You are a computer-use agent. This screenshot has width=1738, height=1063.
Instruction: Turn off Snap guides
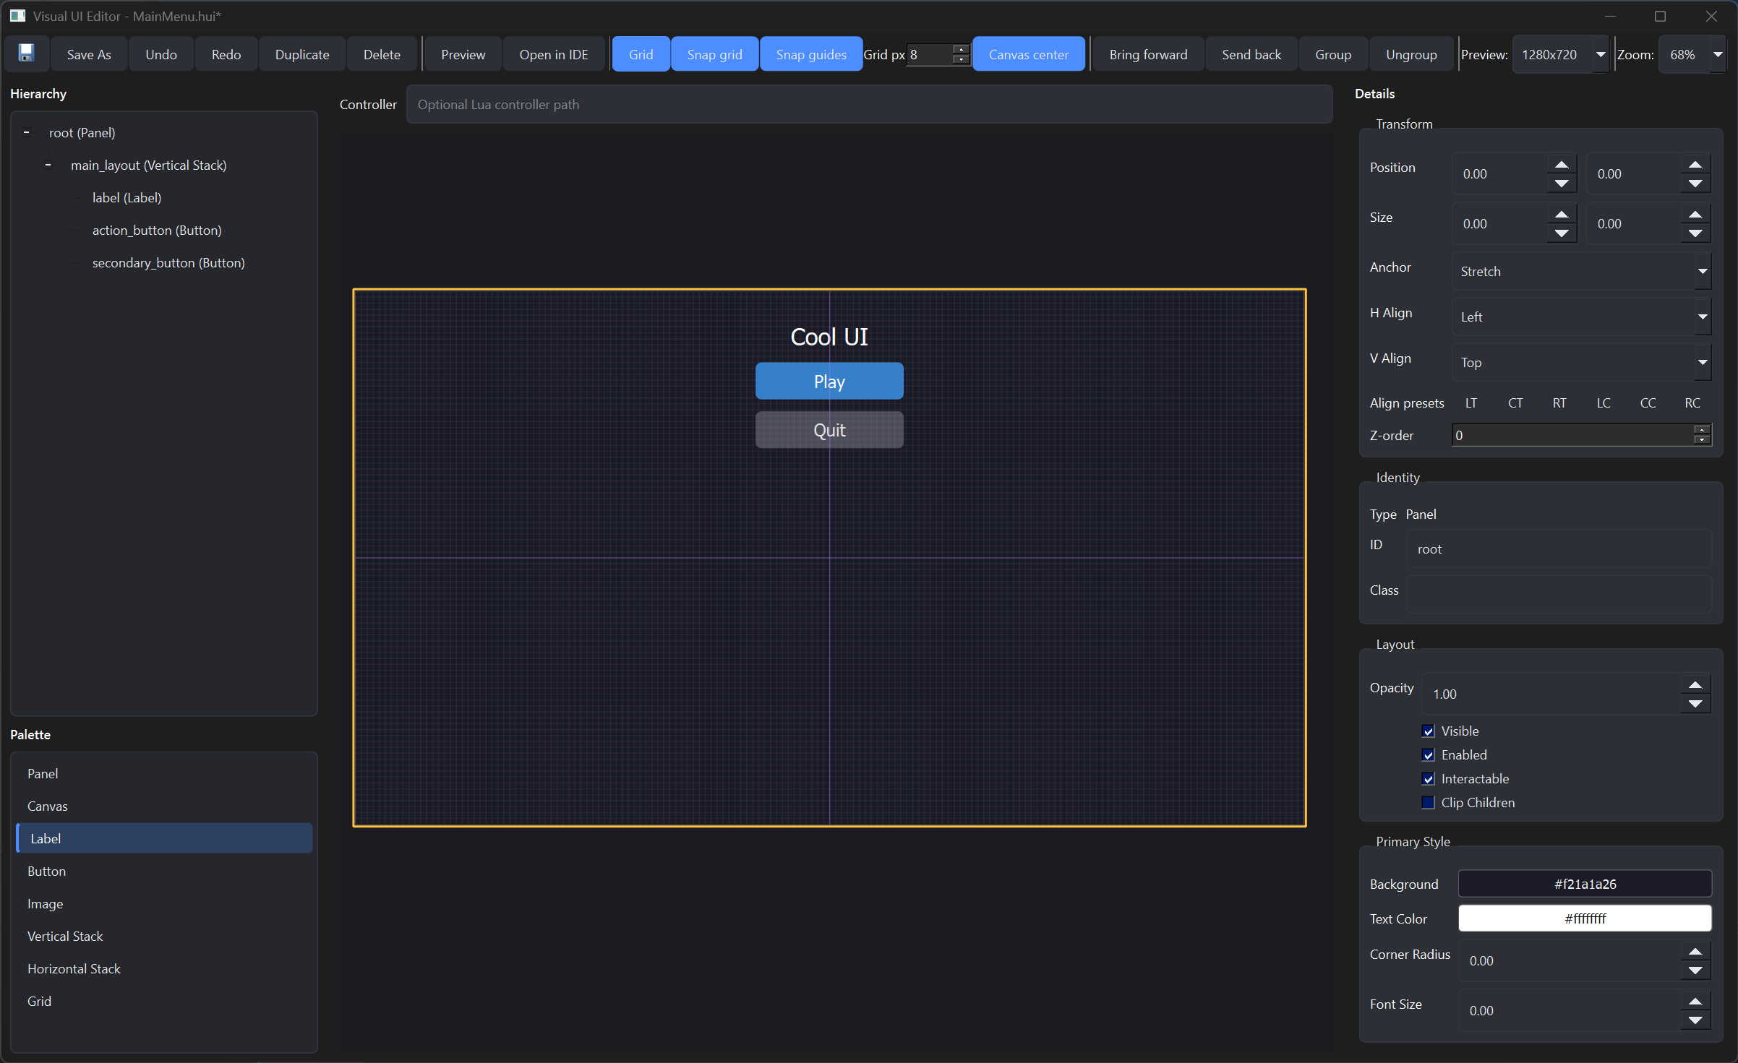coord(810,53)
